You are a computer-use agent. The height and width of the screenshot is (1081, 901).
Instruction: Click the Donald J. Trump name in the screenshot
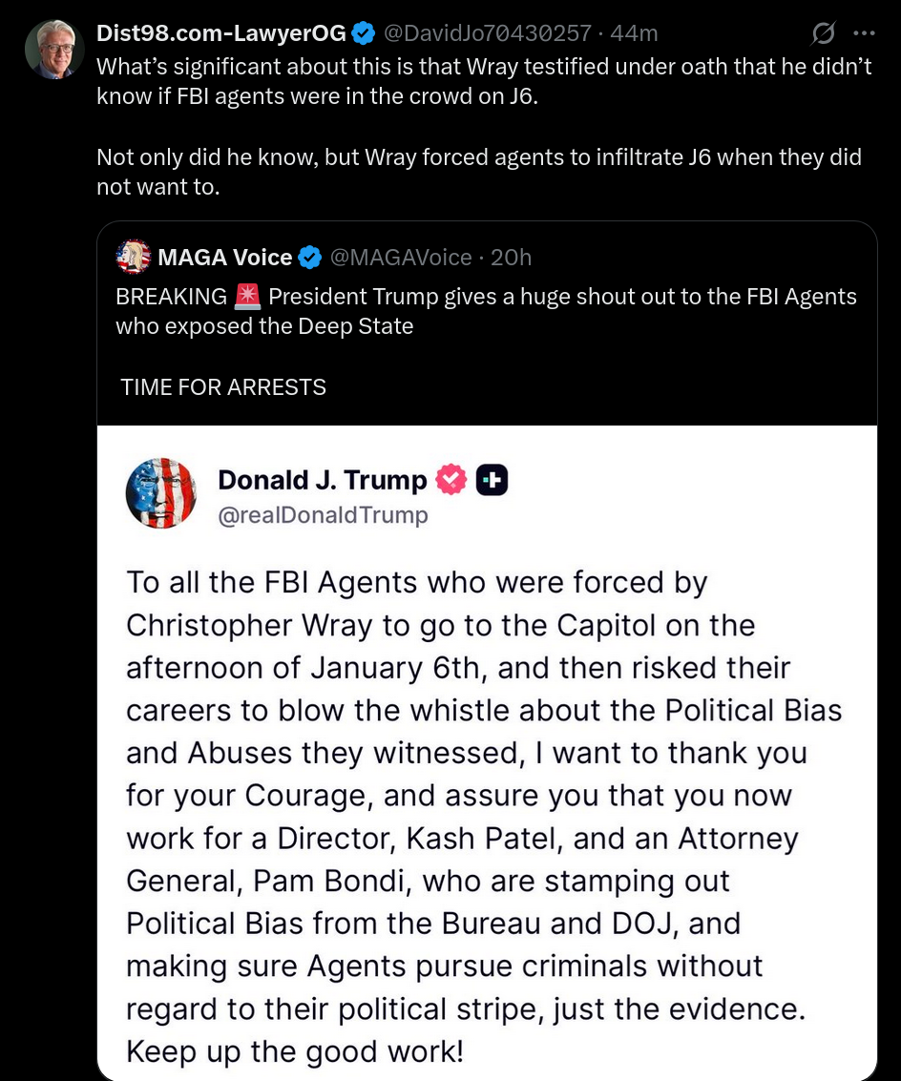coord(323,480)
